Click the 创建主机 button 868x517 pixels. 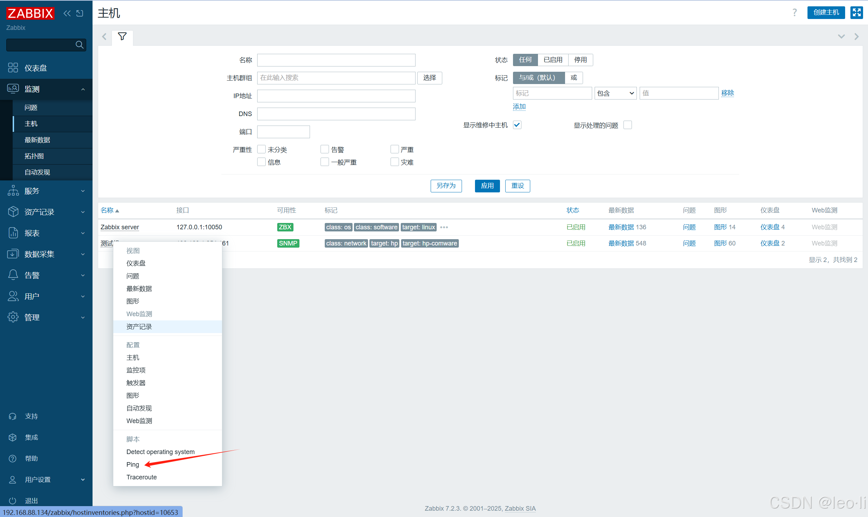tap(825, 13)
